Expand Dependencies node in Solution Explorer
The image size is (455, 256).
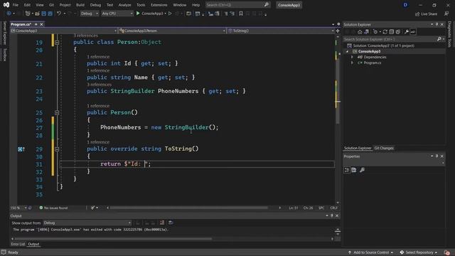click(352, 57)
